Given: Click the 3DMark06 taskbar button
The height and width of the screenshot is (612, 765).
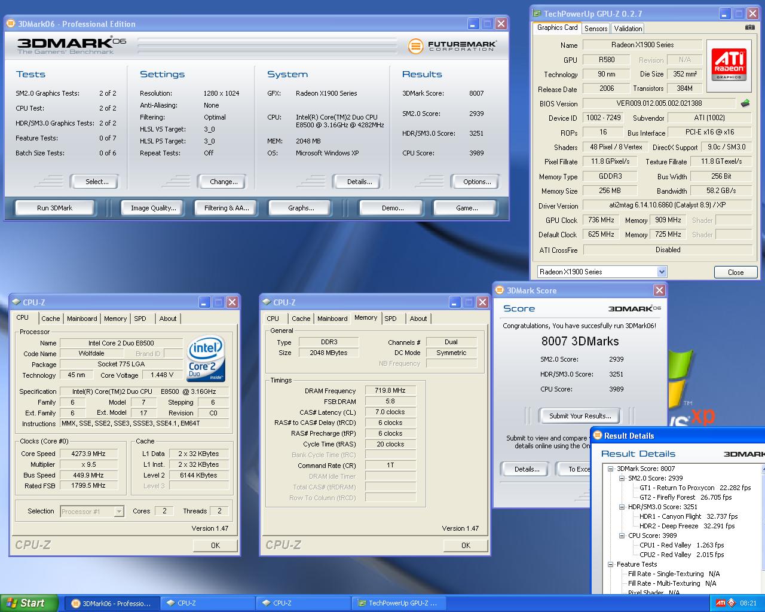Looking at the screenshot, I should pos(112,603).
